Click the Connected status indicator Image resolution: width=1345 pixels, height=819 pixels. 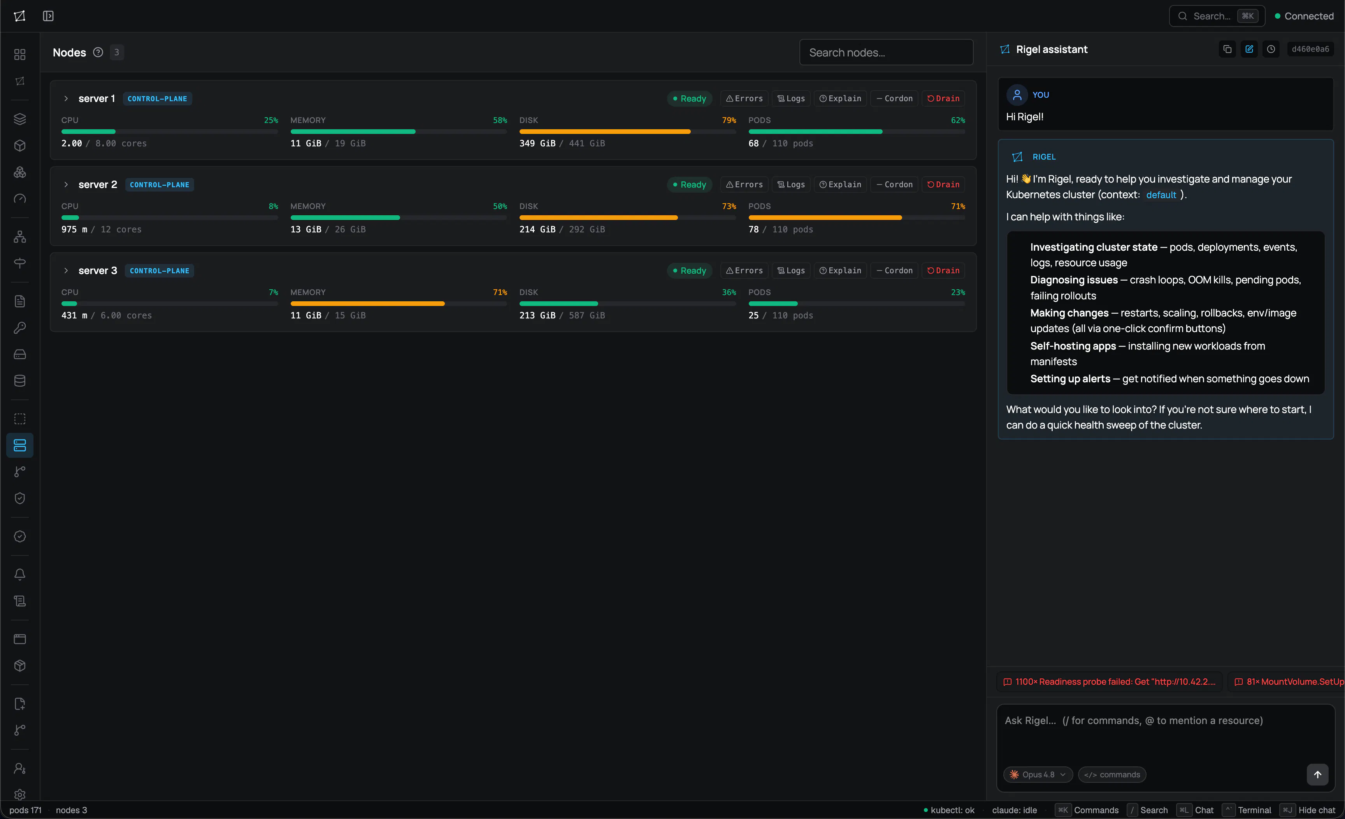1303,16
